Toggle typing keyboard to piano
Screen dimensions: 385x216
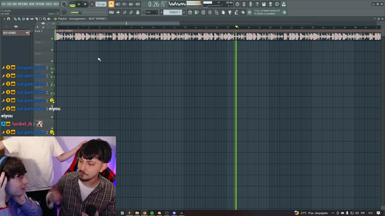(x=111, y=12)
